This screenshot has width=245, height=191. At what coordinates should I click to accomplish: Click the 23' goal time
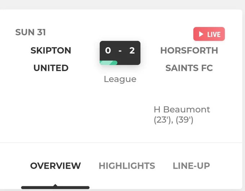tap(162, 120)
